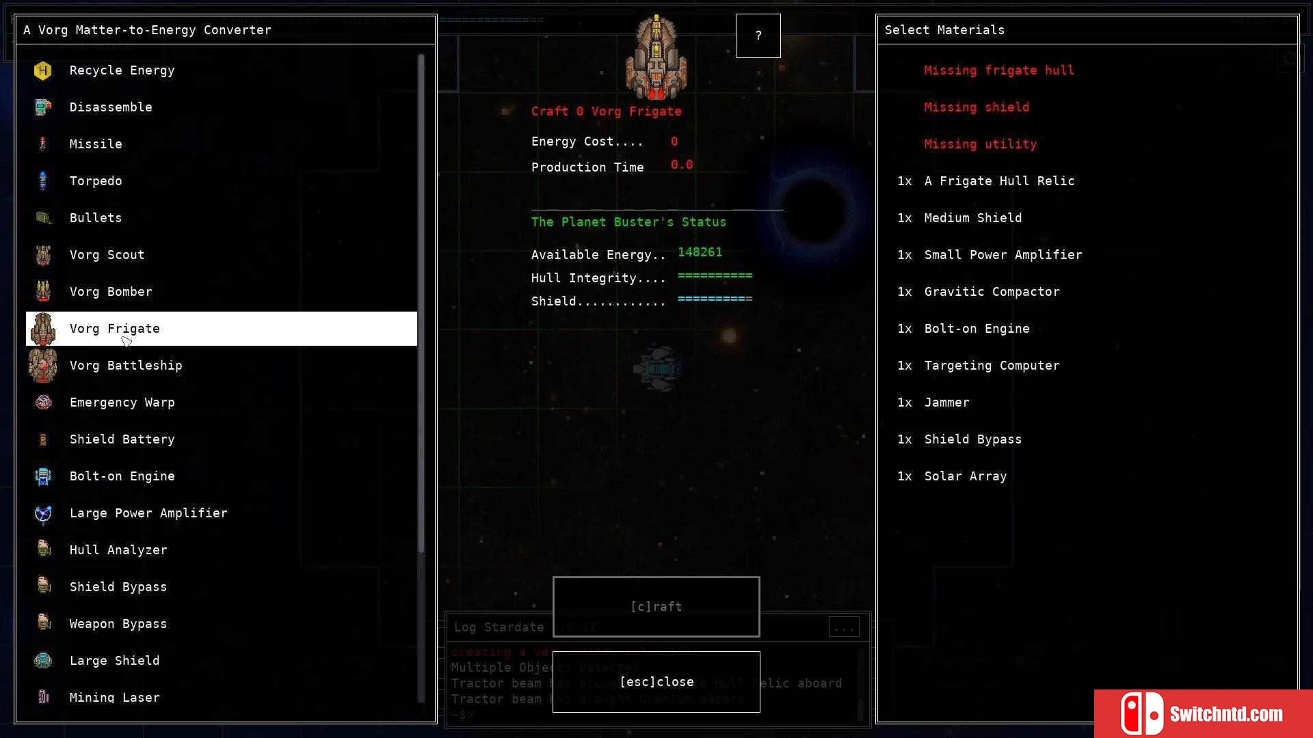Click the [esc]close button

point(656,681)
